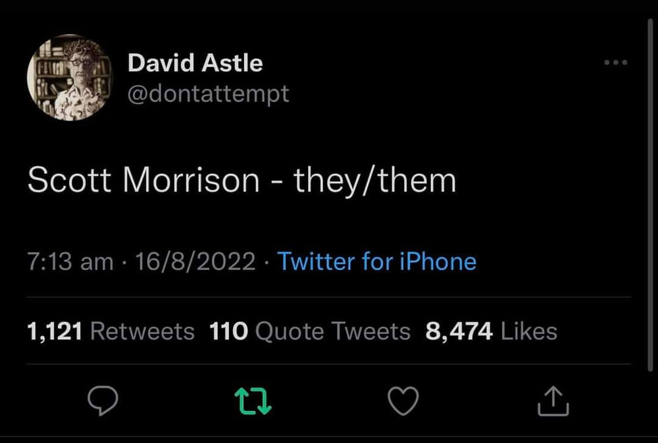View the Quote Tweets list
The height and width of the screenshot is (443, 658).
coord(332,331)
